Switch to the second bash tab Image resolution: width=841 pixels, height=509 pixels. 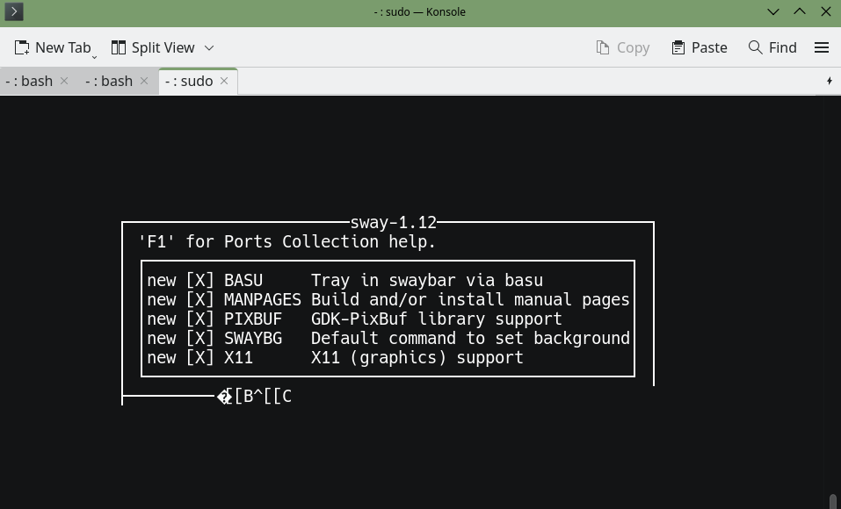109,81
